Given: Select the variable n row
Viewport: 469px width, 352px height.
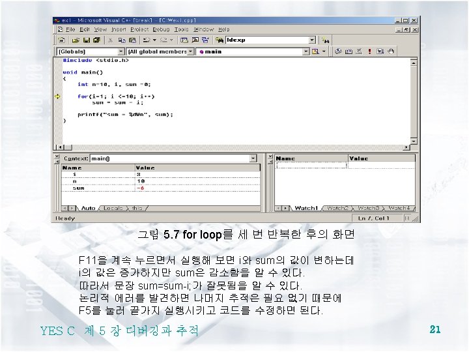Looking at the screenshot, I should [161, 181].
